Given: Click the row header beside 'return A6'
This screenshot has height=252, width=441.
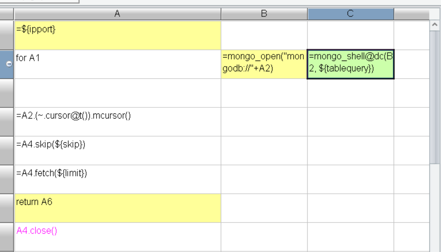Looking at the screenshot, I should (7, 208).
